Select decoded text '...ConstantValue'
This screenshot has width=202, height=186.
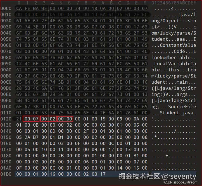[174, 45]
